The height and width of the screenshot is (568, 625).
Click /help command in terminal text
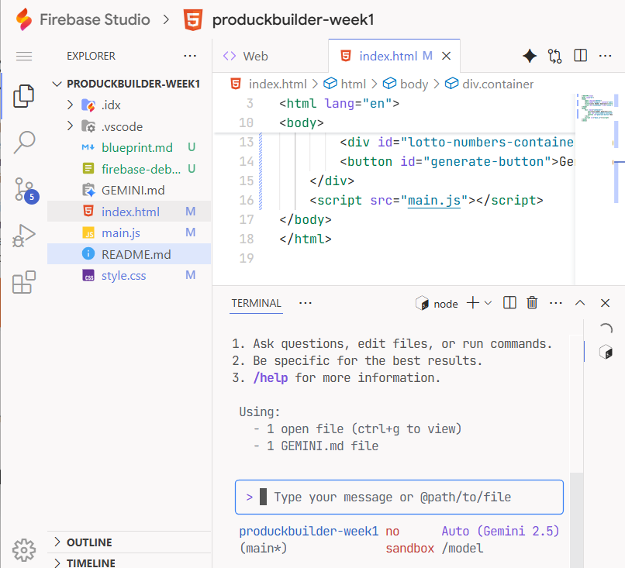[271, 377]
